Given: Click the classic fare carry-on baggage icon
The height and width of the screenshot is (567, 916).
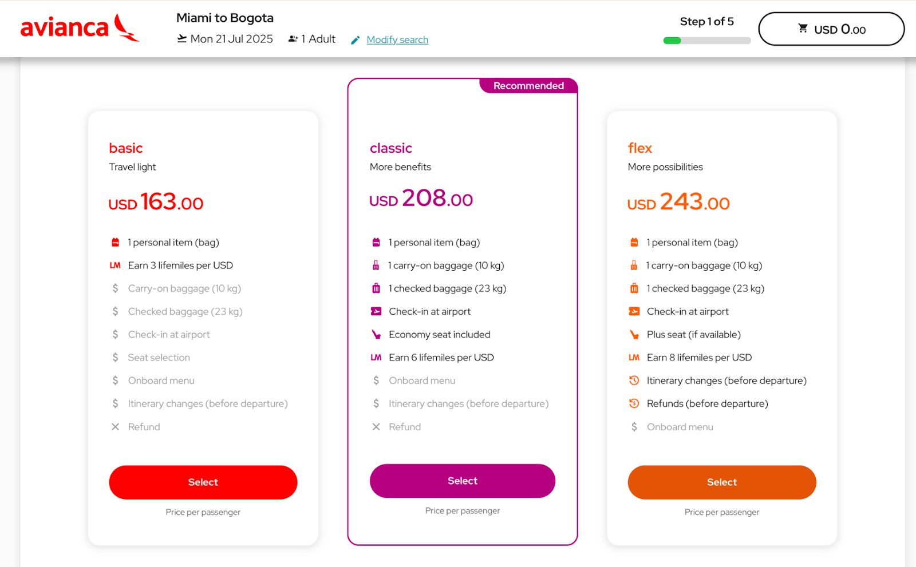Looking at the screenshot, I should (376, 265).
